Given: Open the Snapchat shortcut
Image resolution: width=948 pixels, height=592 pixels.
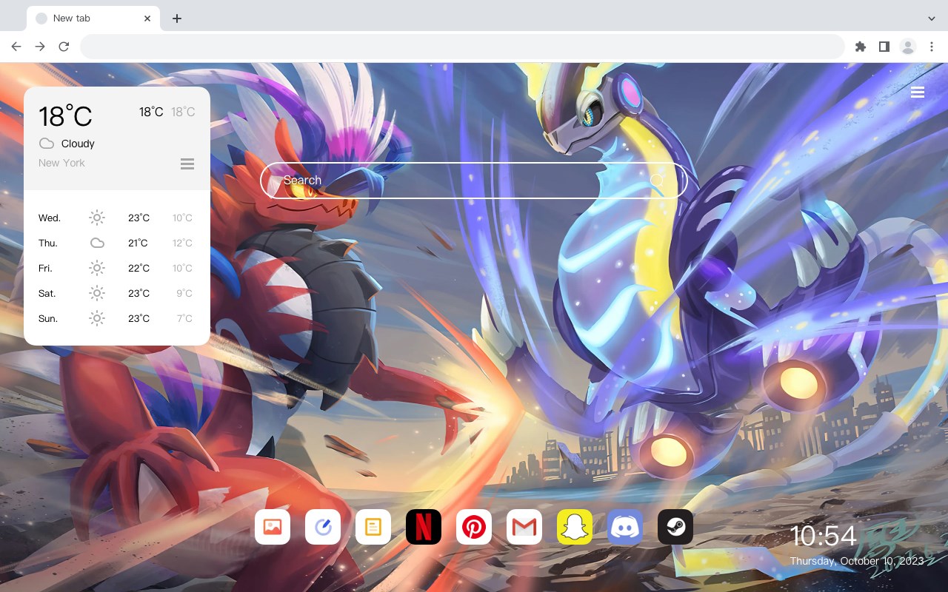Looking at the screenshot, I should [x=575, y=527].
